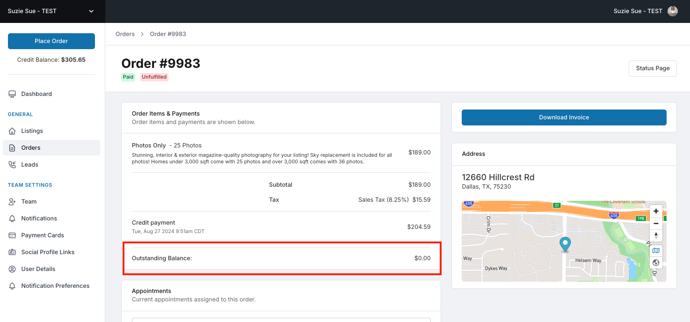The image size is (690, 322).
Task: Click the Download Invoice button
Action: click(x=564, y=117)
